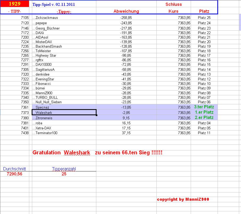Screen dimensions: 241x214
Task: Select the Fibonacci. cell
Action: pos(64,84)
